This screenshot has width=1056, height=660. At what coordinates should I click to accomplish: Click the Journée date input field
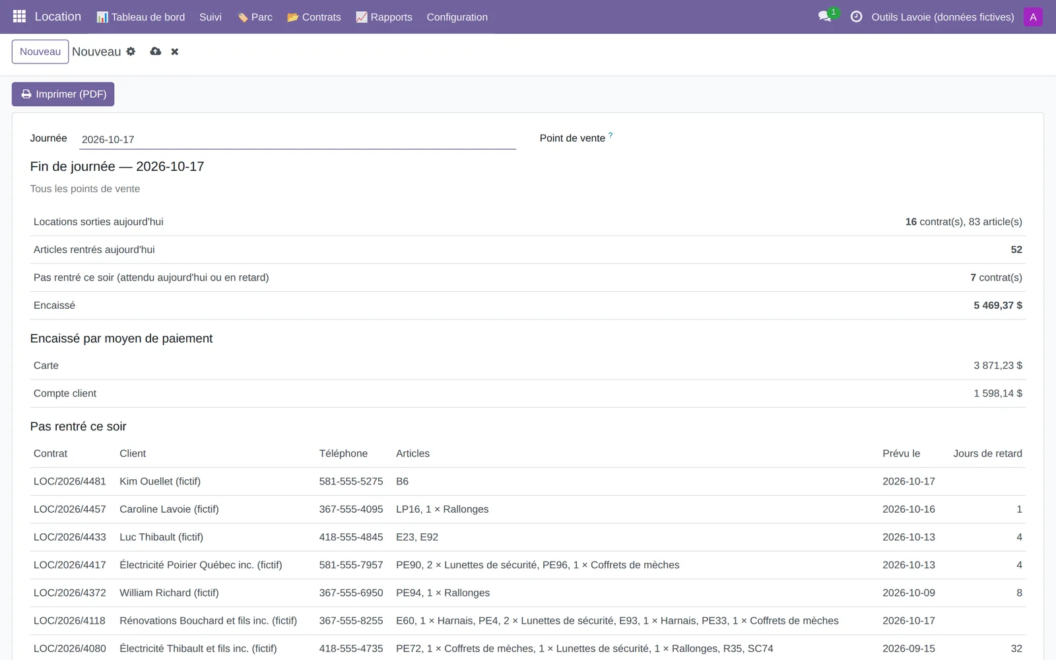[297, 139]
